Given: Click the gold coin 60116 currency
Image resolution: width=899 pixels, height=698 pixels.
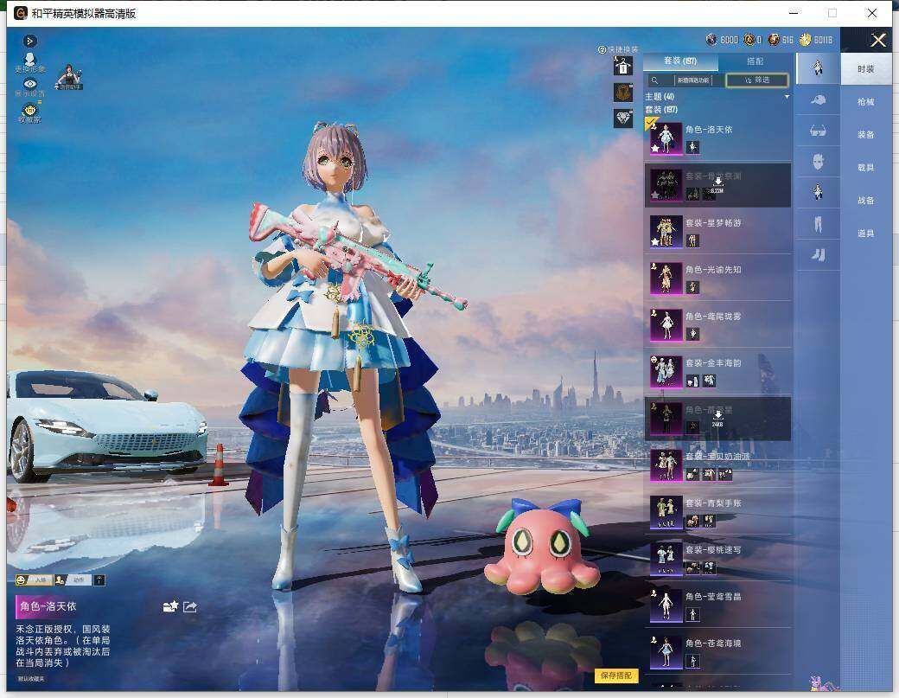Looking at the screenshot, I should coord(806,39).
